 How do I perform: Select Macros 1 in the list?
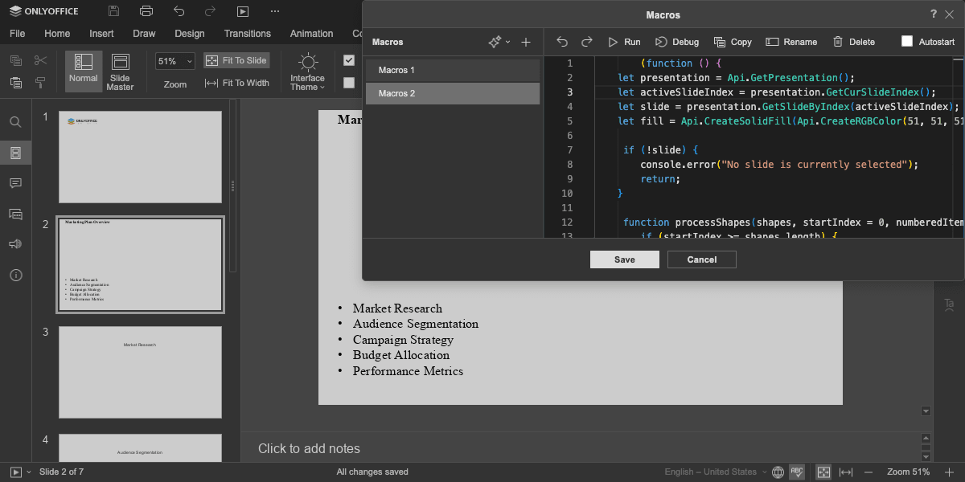pos(453,70)
